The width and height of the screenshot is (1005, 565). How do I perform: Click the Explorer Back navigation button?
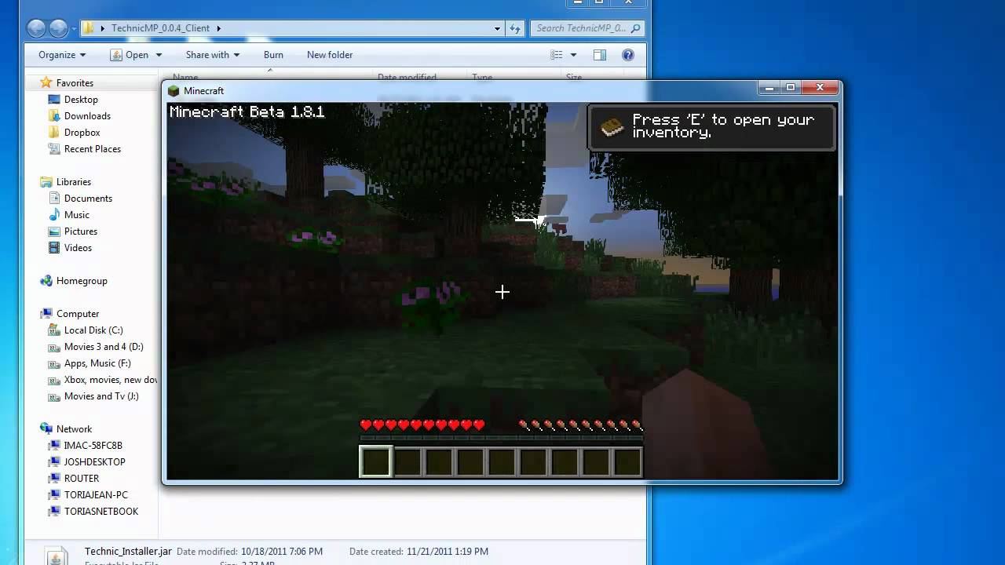pyautogui.click(x=36, y=28)
